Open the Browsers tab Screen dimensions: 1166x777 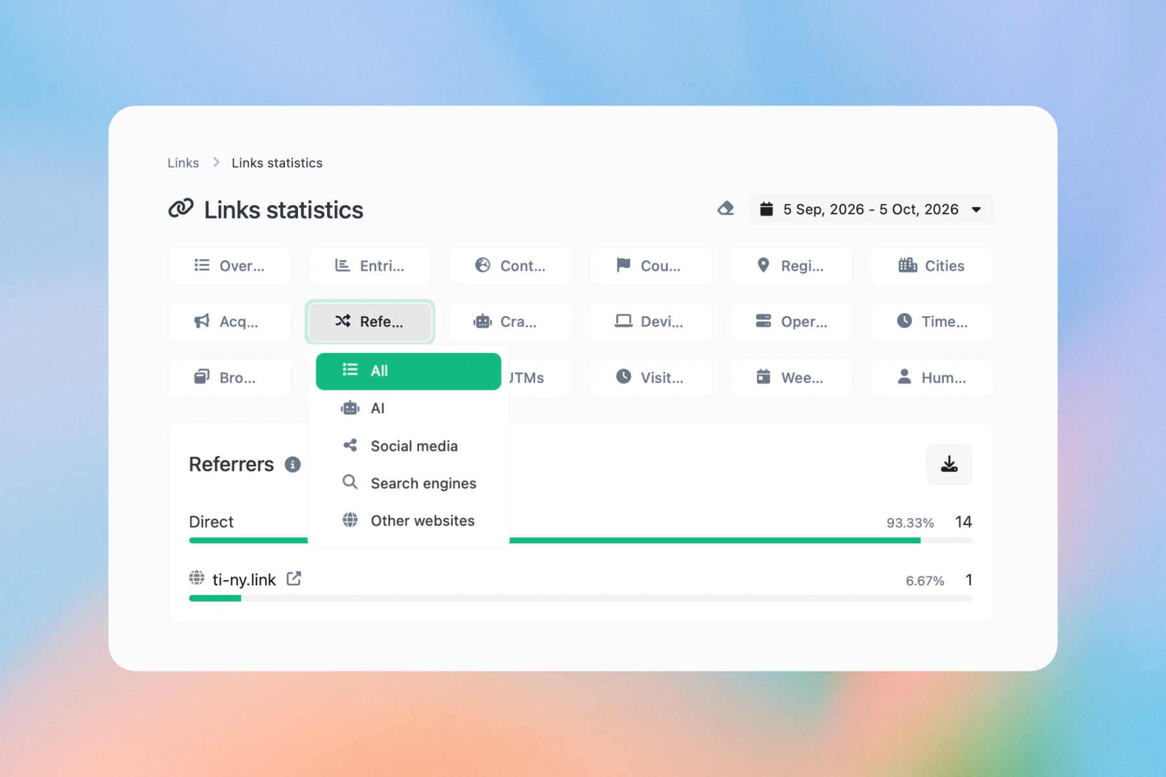229,377
